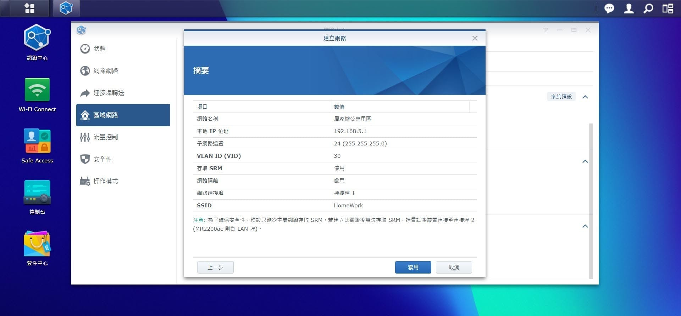Click the SSID row label
Viewport: 681px width, 316px height.
coord(204,206)
